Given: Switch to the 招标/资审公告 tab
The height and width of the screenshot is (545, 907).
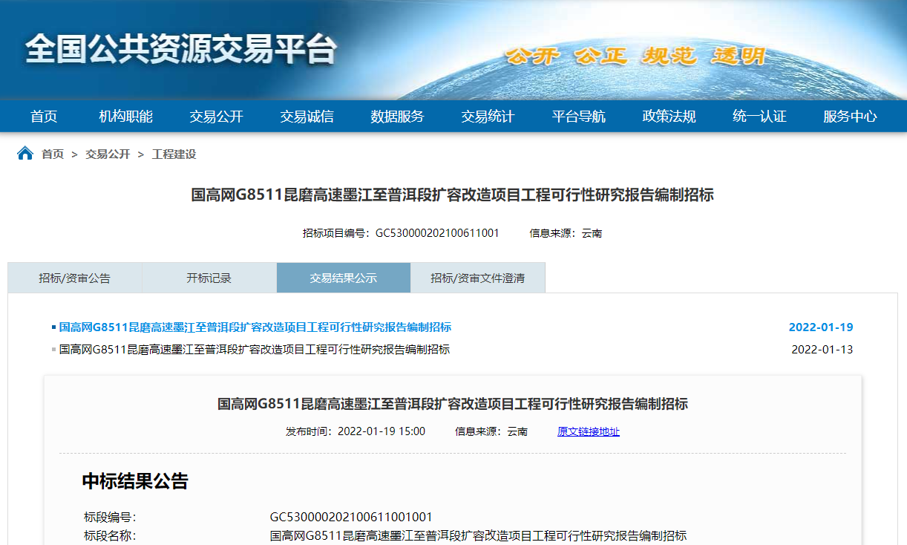Looking at the screenshot, I should [x=74, y=278].
